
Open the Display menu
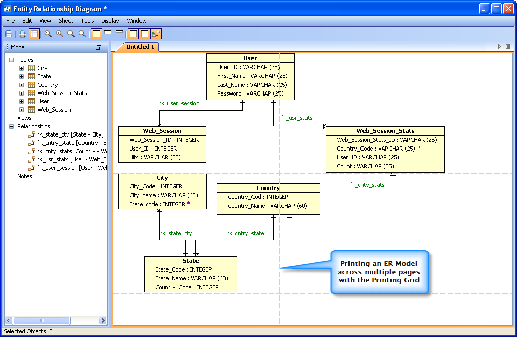(110, 21)
